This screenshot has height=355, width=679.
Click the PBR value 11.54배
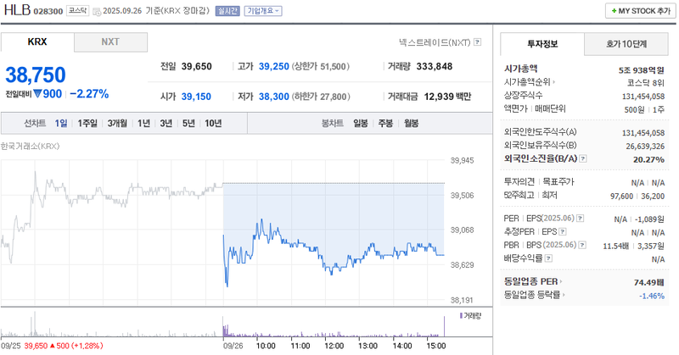coord(616,246)
